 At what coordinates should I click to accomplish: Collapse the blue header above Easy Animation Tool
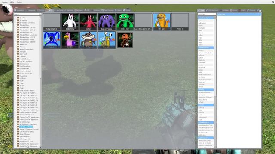point(205,123)
